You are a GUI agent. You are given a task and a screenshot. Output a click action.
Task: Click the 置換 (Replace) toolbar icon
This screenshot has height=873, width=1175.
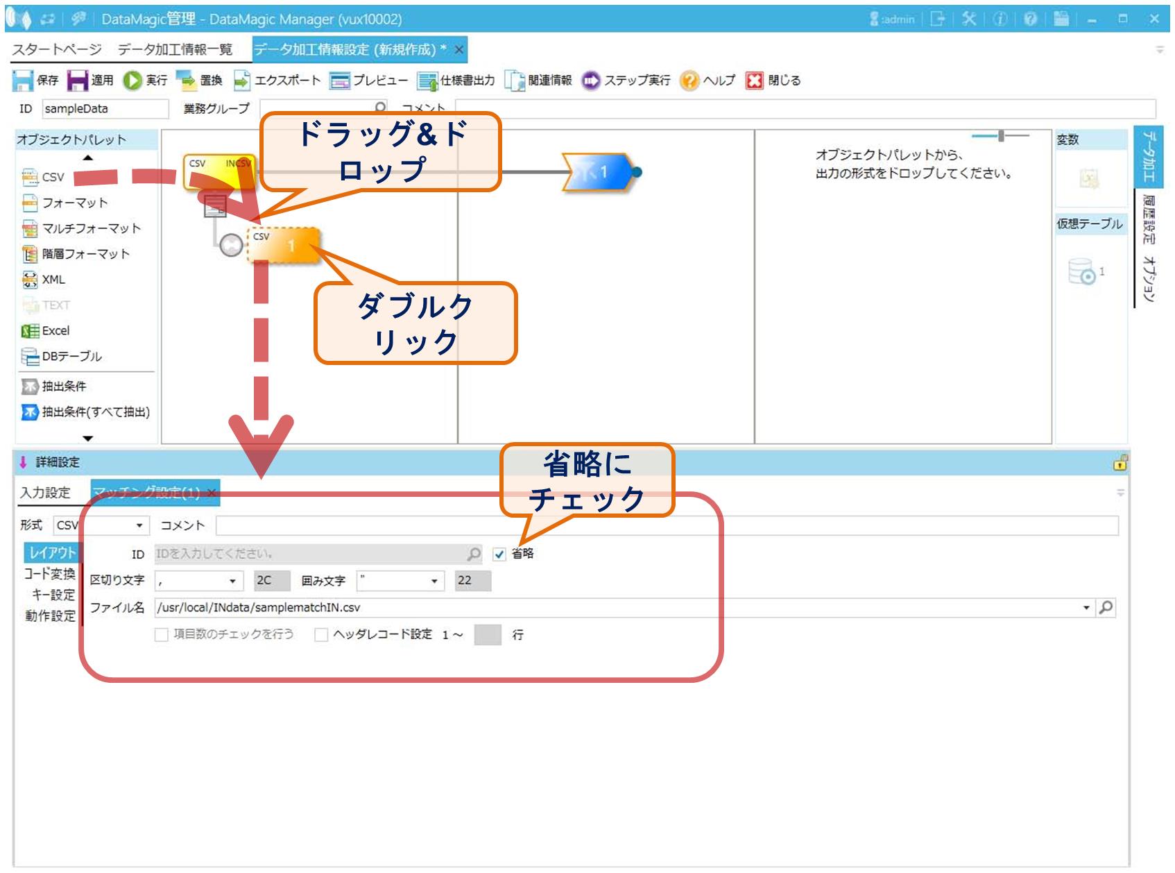186,80
